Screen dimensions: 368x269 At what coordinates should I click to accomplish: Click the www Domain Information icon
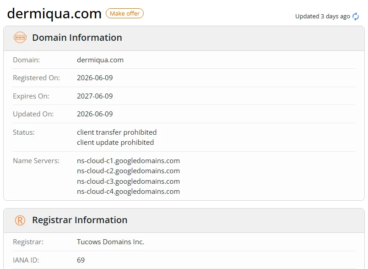tap(20, 38)
